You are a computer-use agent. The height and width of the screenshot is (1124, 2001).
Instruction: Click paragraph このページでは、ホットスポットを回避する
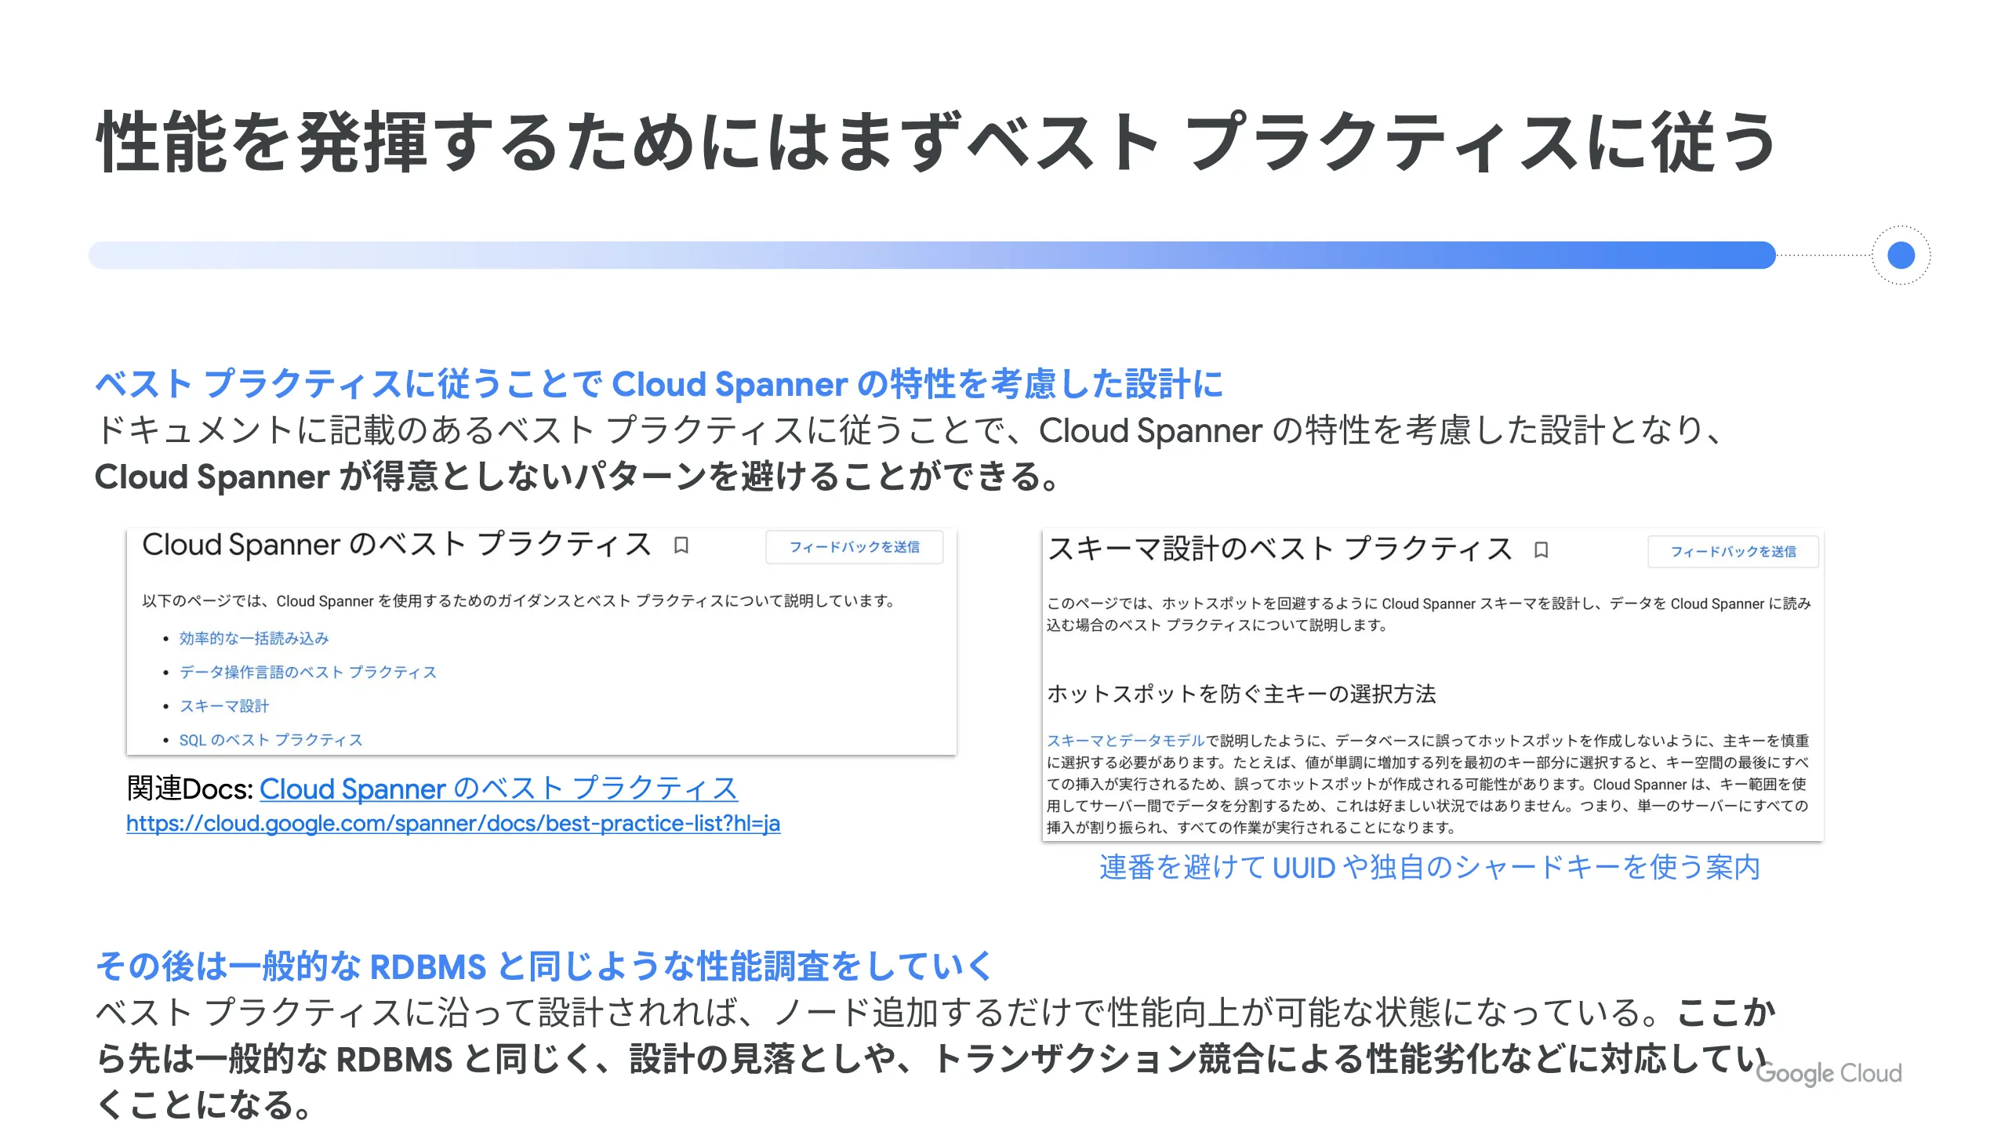coord(1429,615)
